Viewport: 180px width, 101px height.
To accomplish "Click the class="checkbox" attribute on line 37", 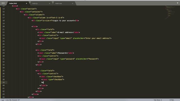I will (x=54, y=77).
